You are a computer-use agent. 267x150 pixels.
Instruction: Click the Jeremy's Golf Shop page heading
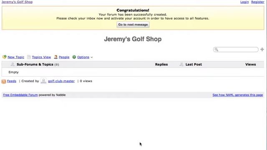pos(133,39)
